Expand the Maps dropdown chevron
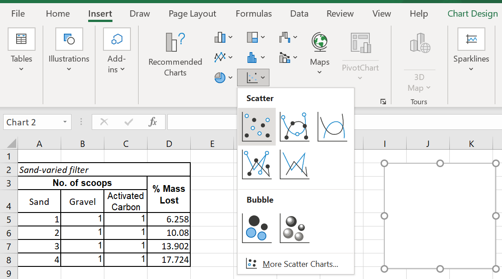The width and height of the screenshot is (502, 279). click(319, 72)
